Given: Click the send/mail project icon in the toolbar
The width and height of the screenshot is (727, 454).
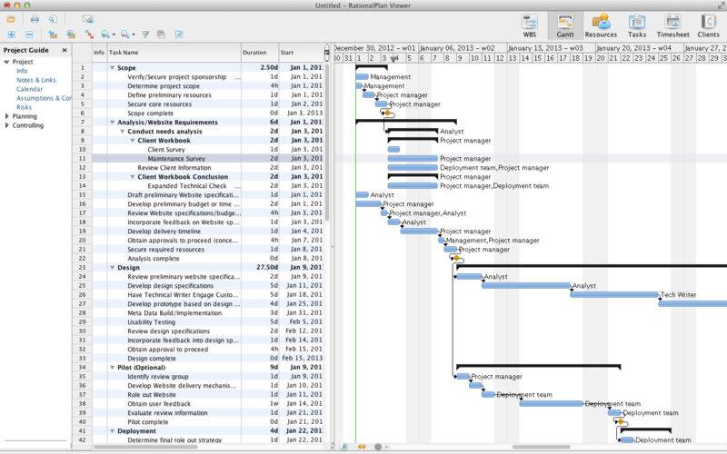Looking at the screenshot, I should (x=87, y=19).
